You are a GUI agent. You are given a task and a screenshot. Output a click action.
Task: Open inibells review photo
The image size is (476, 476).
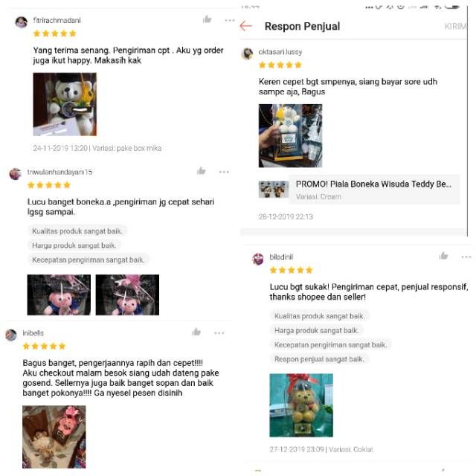click(x=54, y=437)
